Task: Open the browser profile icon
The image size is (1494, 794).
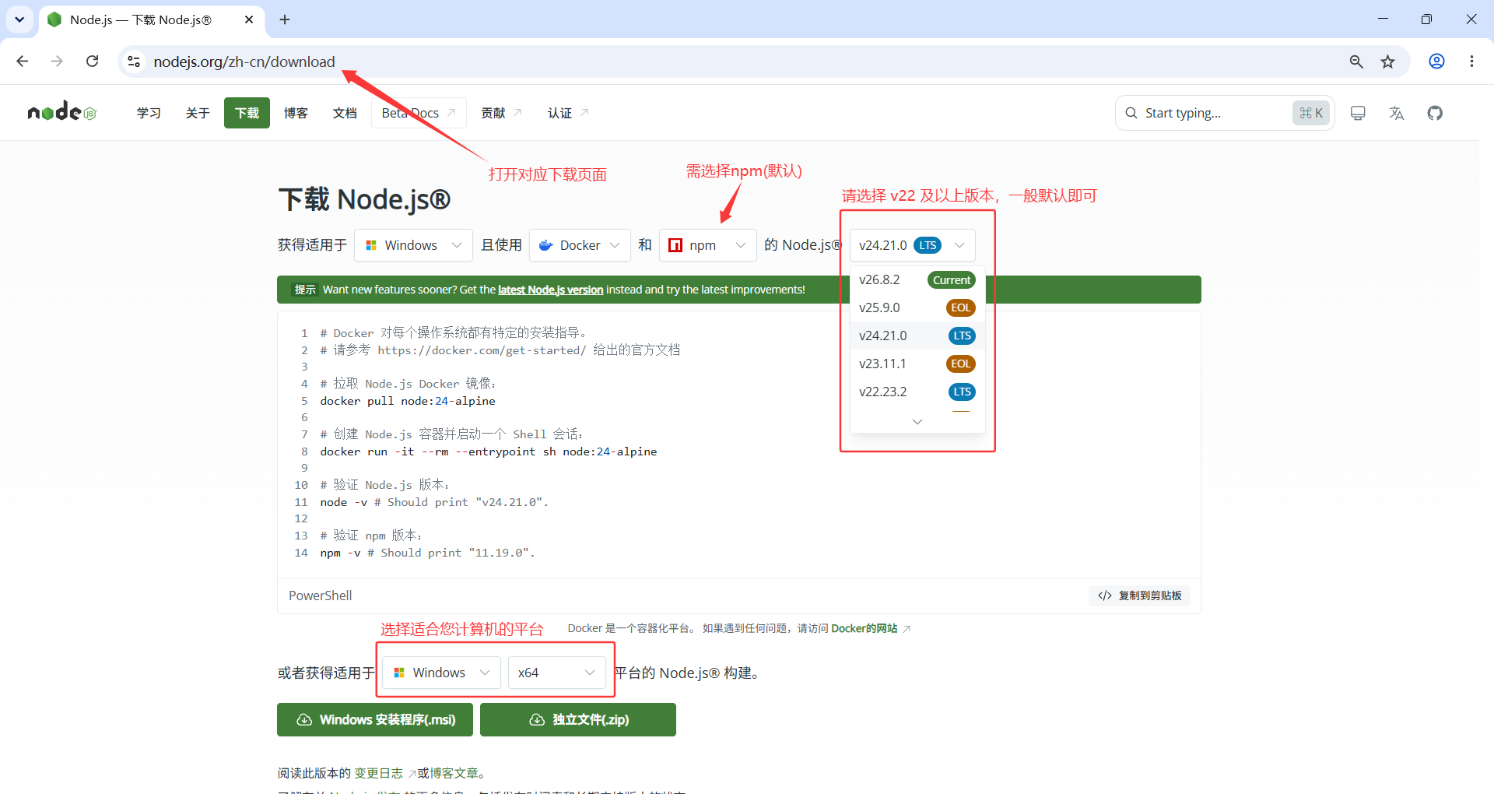Action: pos(1437,61)
